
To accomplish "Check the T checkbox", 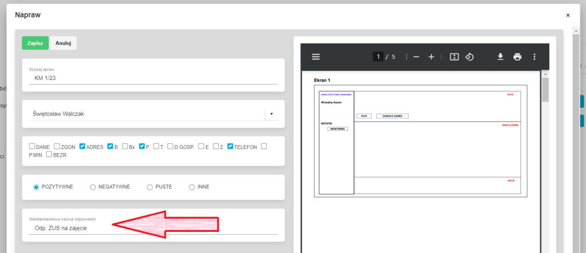I will pyautogui.click(x=156, y=146).
